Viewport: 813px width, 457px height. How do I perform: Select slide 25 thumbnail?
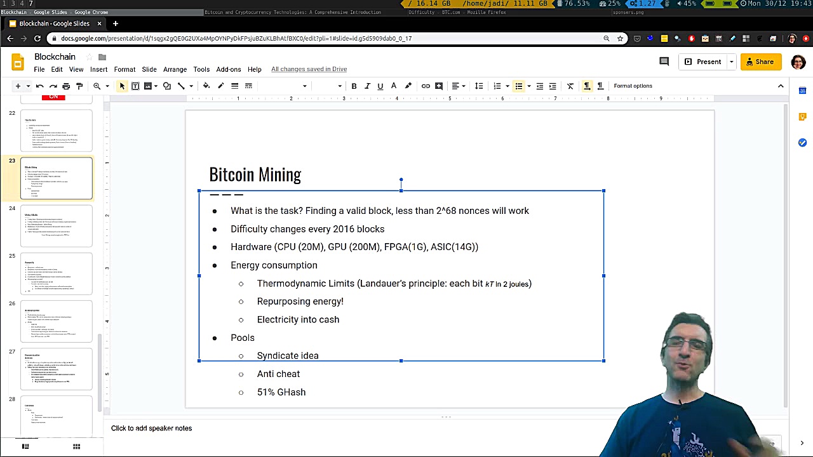pos(57,274)
